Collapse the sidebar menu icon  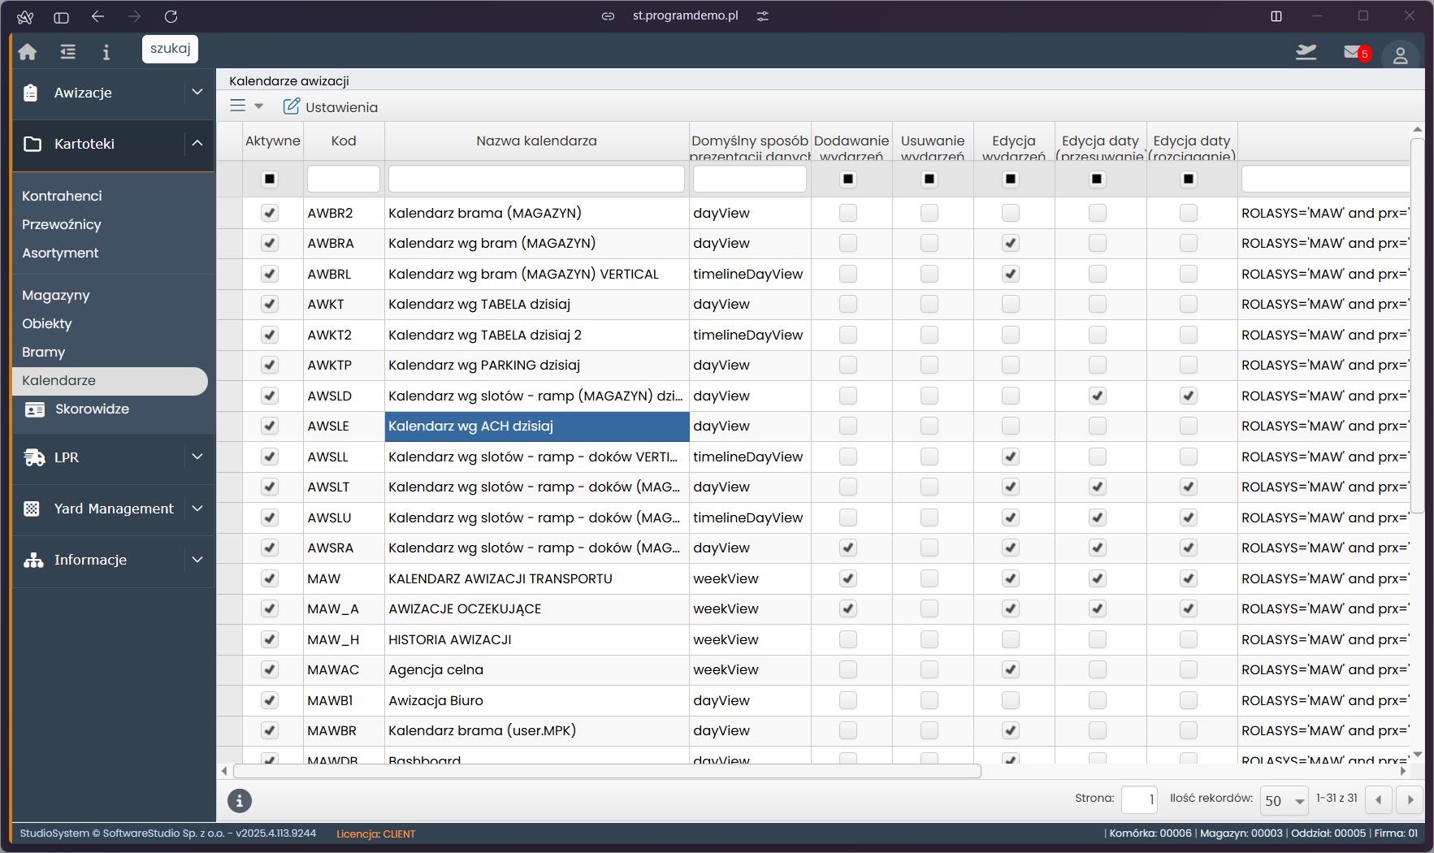[68, 52]
